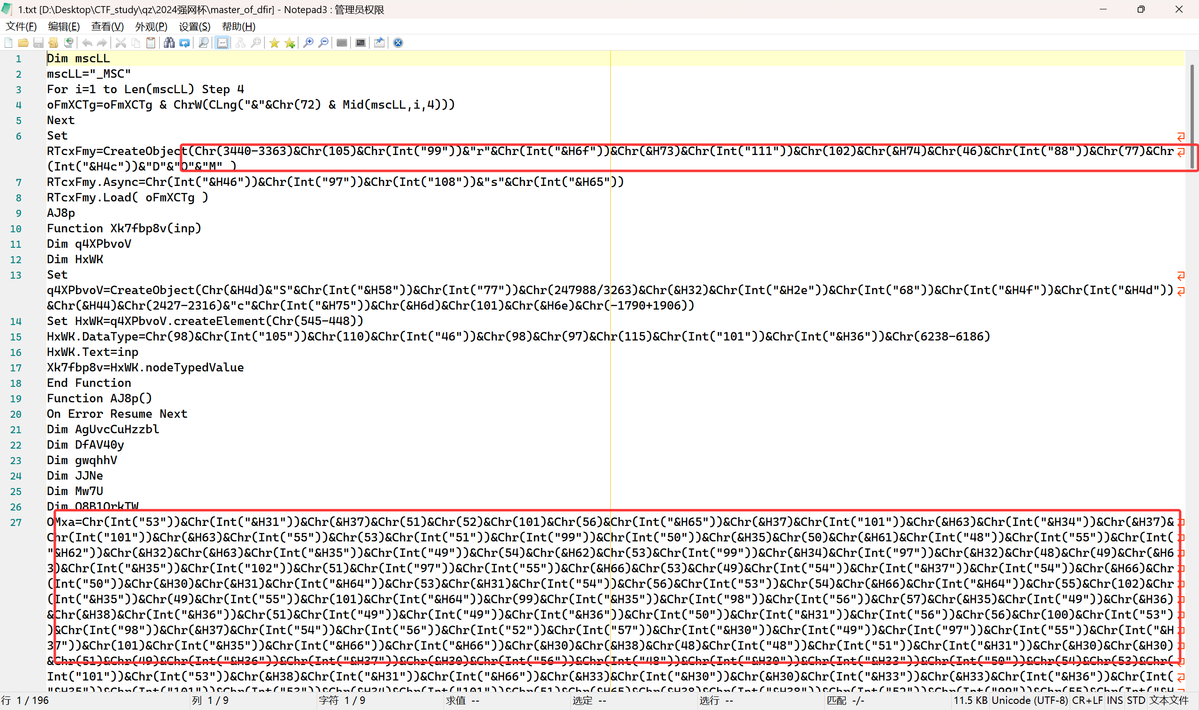
Task: Open the 文件(F) menu
Action: coord(21,27)
